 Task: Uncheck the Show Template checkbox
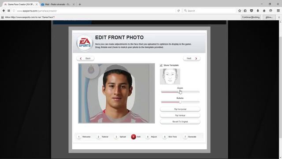point(161,65)
